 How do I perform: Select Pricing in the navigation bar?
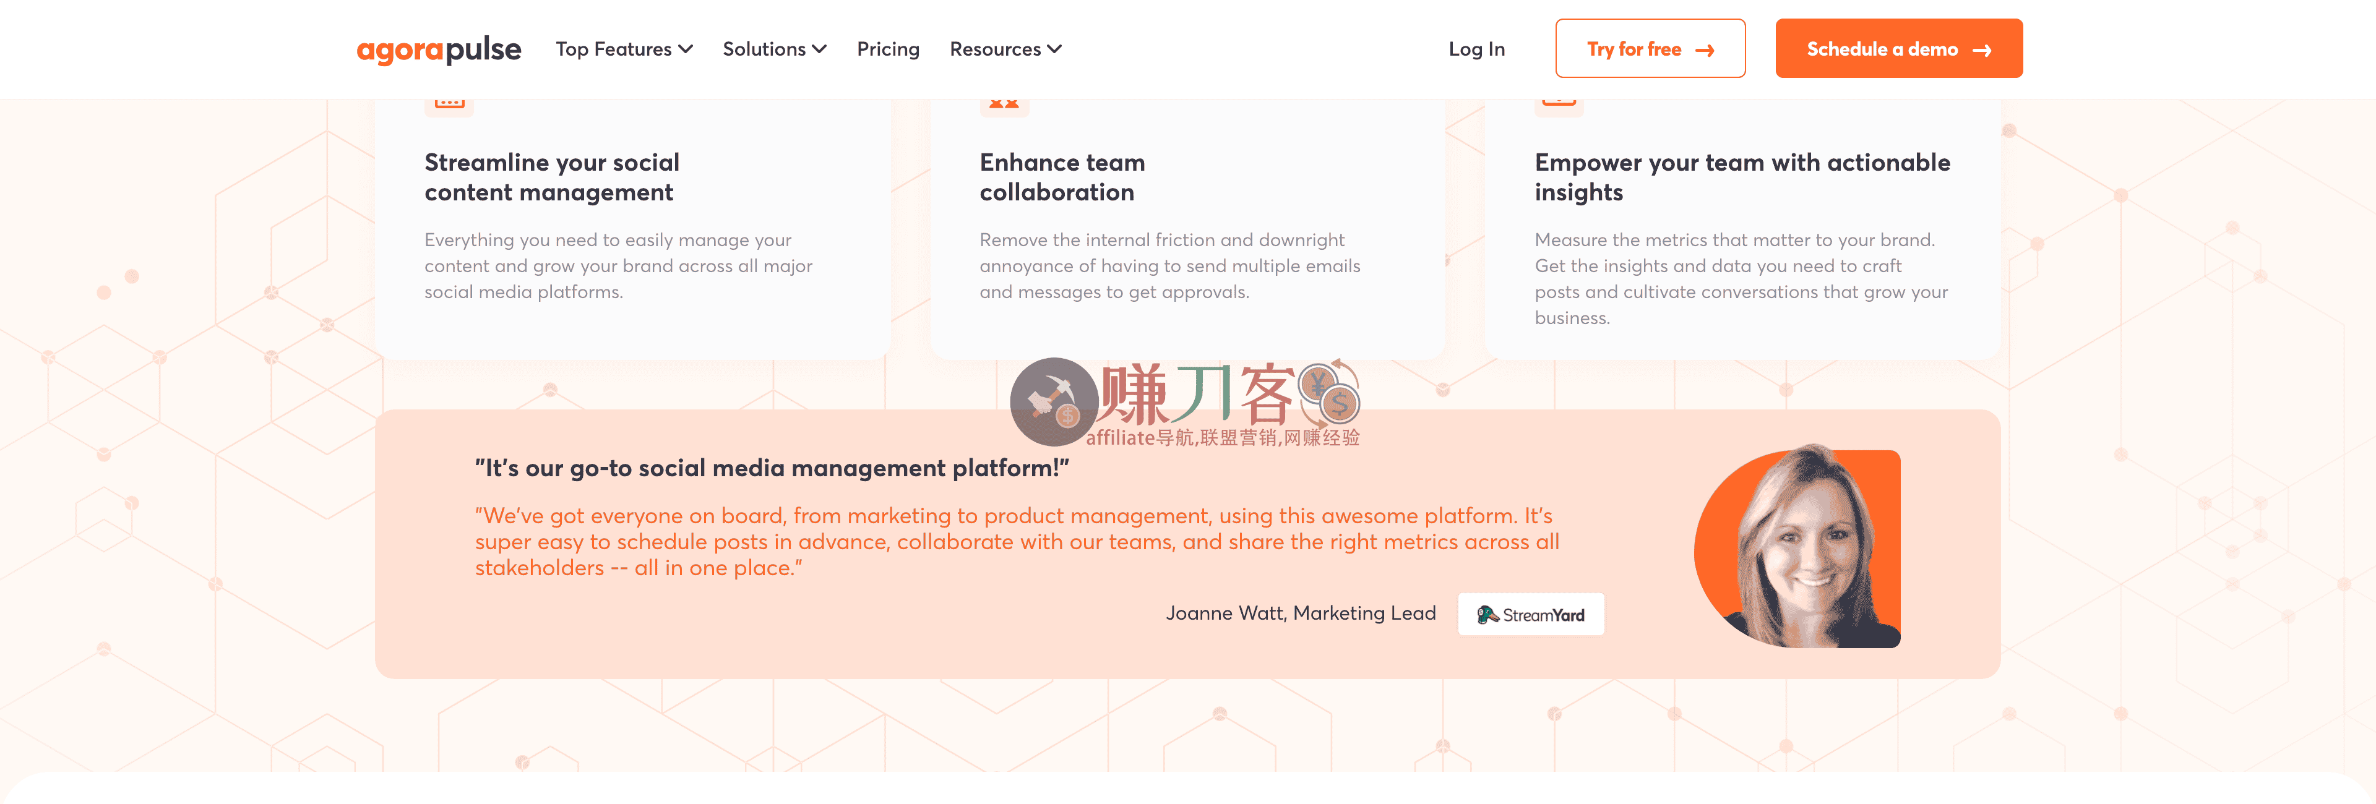click(x=887, y=49)
